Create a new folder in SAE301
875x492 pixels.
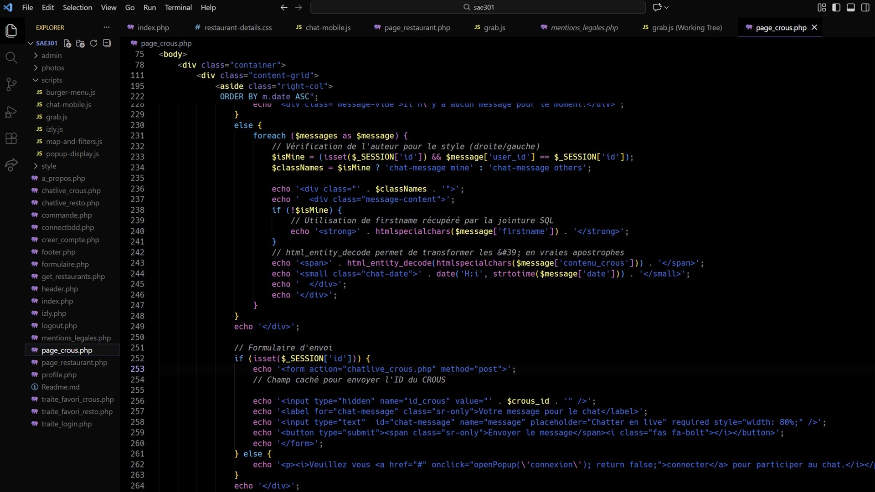click(80, 43)
